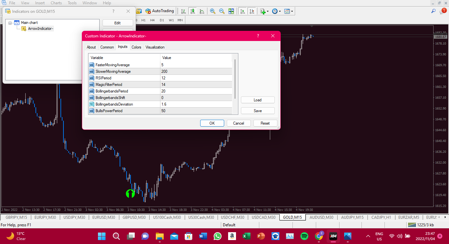Switch to the About tab

[91, 47]
